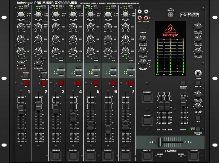Click the Phones Level knob

click(x=198, y=94)
